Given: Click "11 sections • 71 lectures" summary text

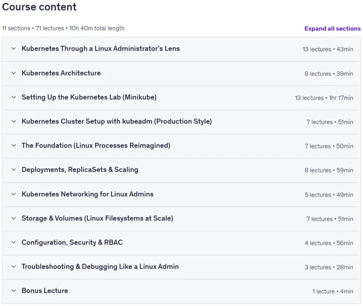Looking at the screenshot, I should (x=33, y=28).
